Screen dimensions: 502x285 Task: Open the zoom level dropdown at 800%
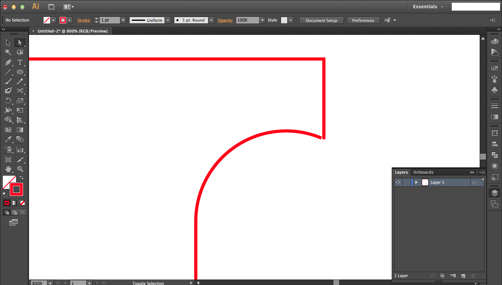tap(50, 283)
